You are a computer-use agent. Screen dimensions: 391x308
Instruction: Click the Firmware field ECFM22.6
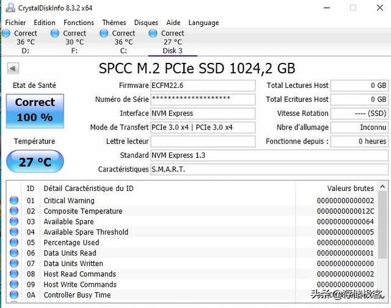203,85
